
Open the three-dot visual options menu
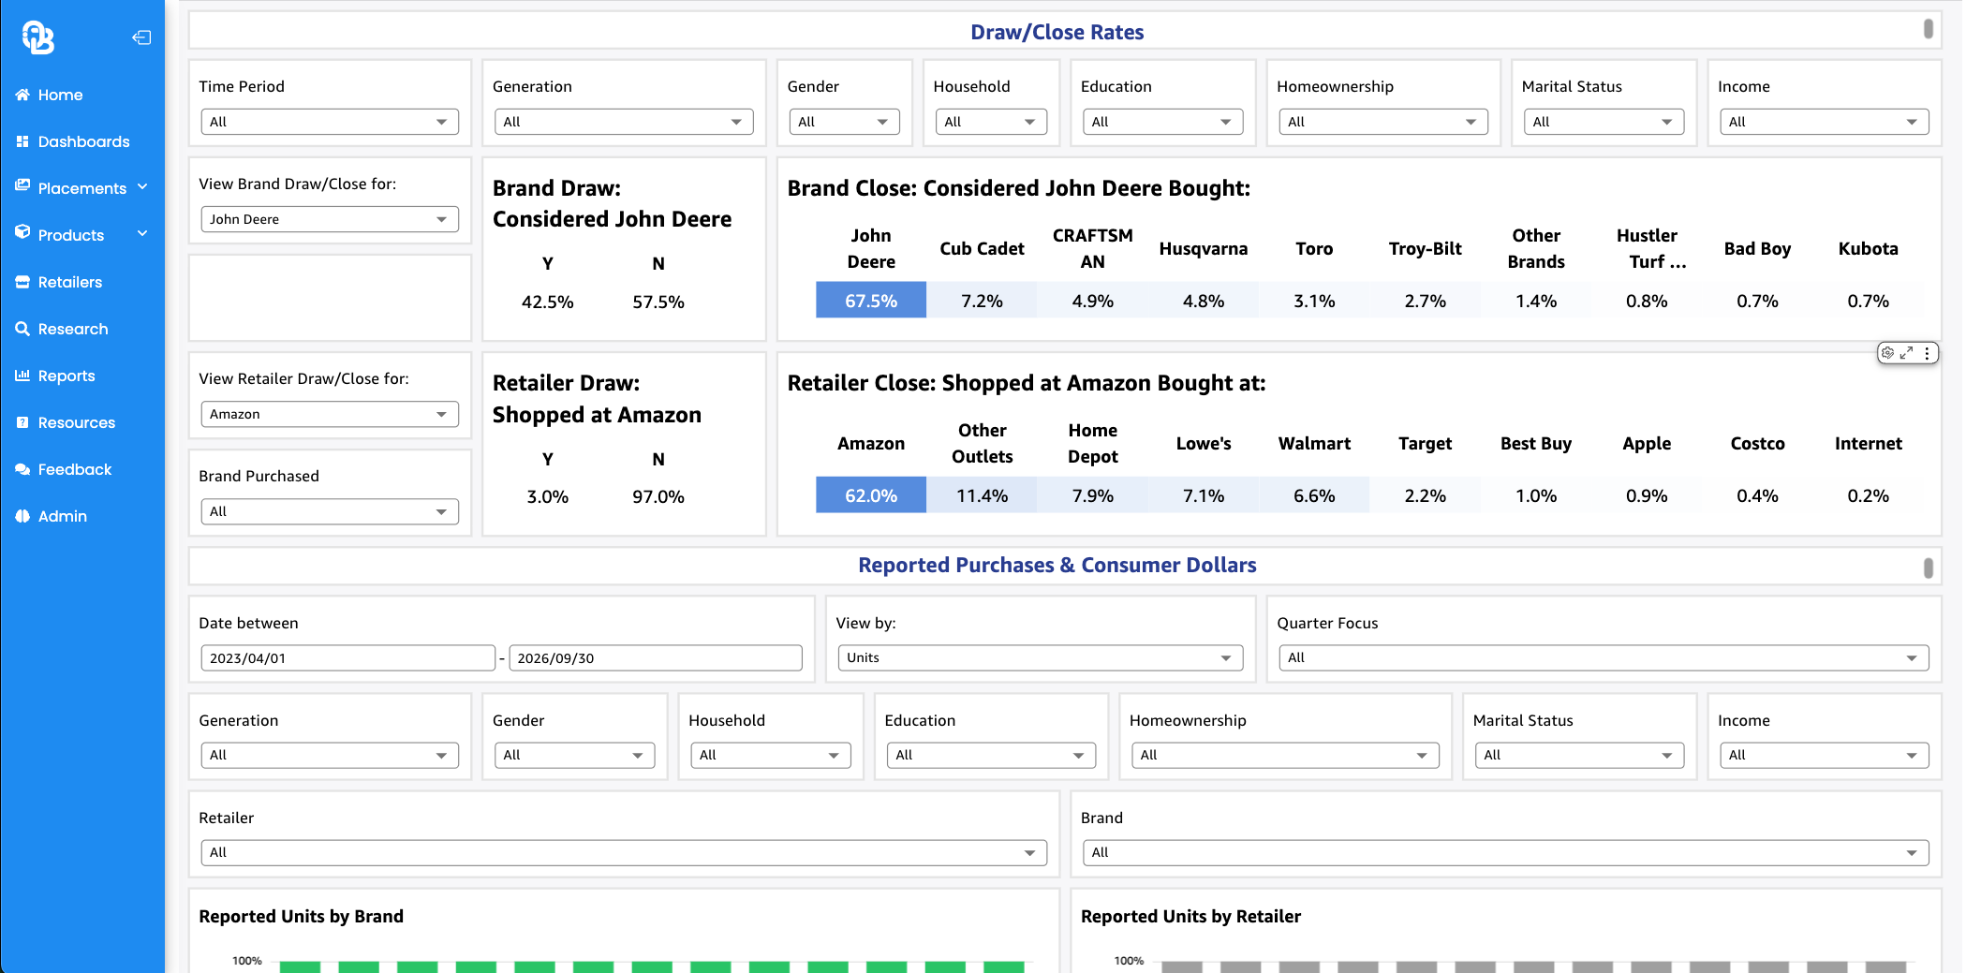[x=1927, y=353]
